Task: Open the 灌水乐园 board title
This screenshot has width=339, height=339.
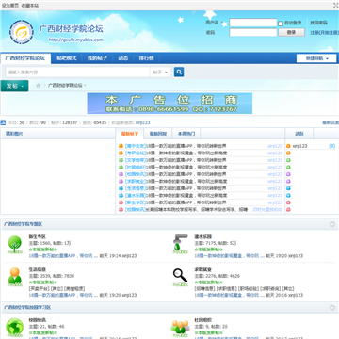Action: coord(203,236)
